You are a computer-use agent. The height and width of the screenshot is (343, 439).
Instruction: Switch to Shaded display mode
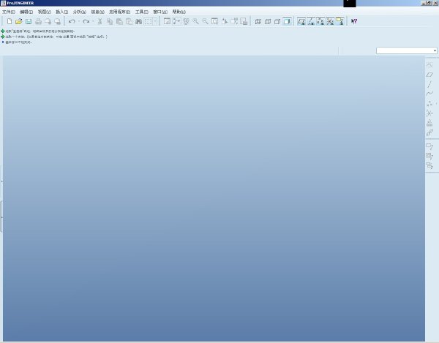287,21
